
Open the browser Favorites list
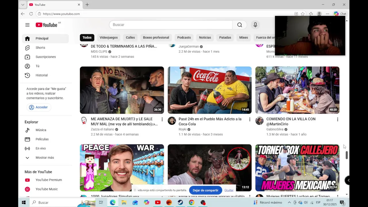pos(311,14)
